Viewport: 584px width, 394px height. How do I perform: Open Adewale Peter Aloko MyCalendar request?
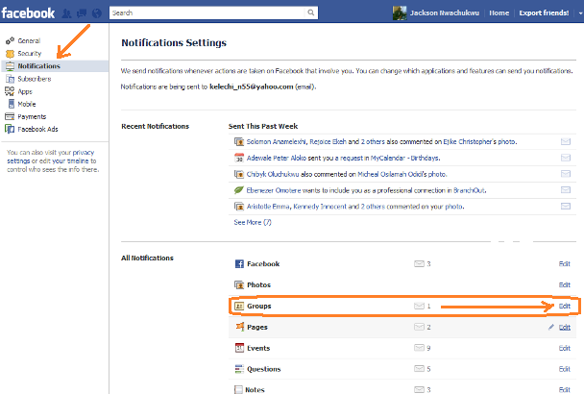click(343, 158)
